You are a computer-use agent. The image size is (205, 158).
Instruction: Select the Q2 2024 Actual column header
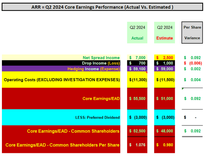click(x=137, y=33)
